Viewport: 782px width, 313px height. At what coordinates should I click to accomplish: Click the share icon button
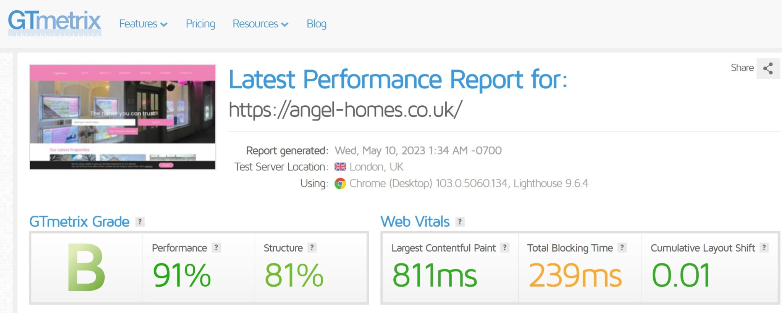[768, 69]
